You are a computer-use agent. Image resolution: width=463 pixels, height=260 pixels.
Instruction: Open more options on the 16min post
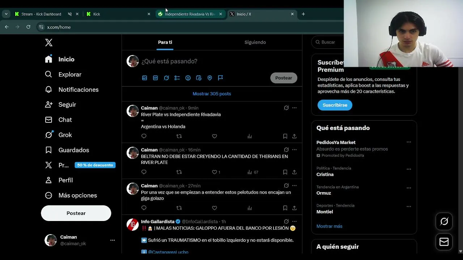click(x=294, y=149)
